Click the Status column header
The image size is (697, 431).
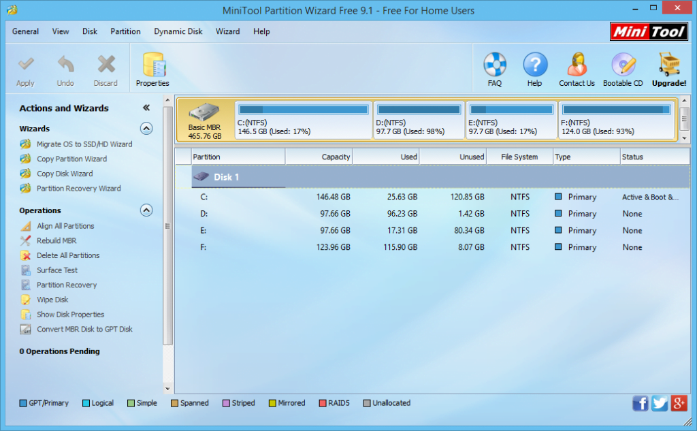click(x=654, y=157)
